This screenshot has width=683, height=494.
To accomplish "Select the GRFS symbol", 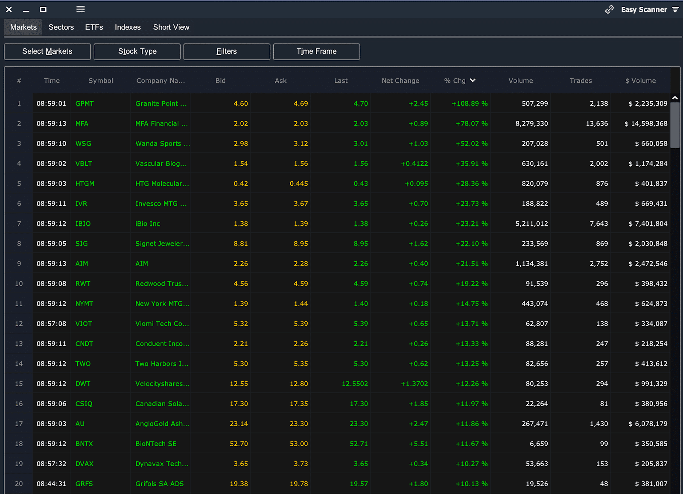I will [x=84, y=484].
